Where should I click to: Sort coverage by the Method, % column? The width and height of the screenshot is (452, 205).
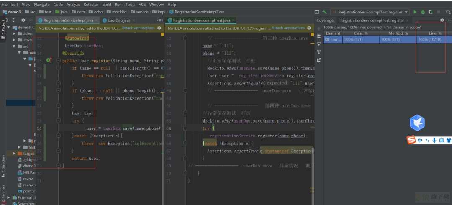pyautogui.click(x=398, y=33)
